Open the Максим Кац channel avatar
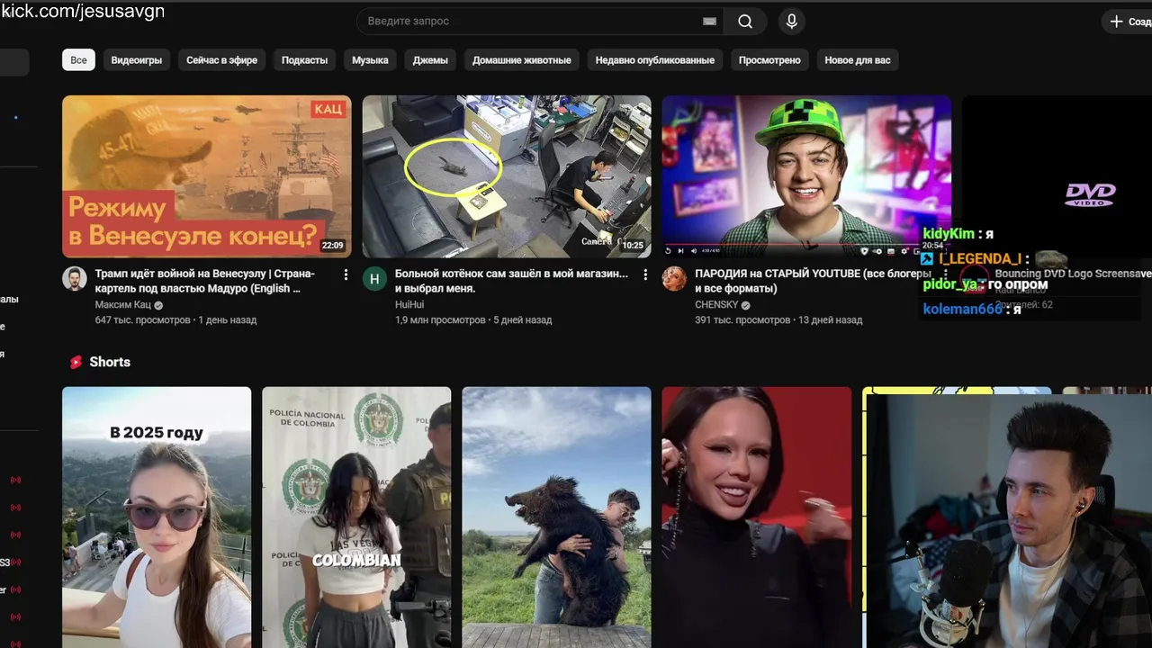The width and height of the screenshot is (1152, 648). (75, 279)
